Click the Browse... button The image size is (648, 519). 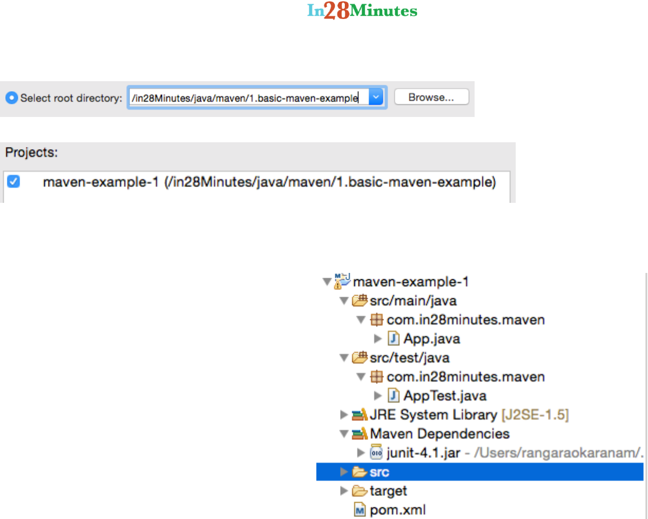coord(431,97)
